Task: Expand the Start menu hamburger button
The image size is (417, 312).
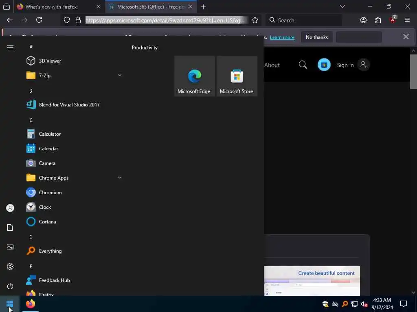Action: (10, 47)
